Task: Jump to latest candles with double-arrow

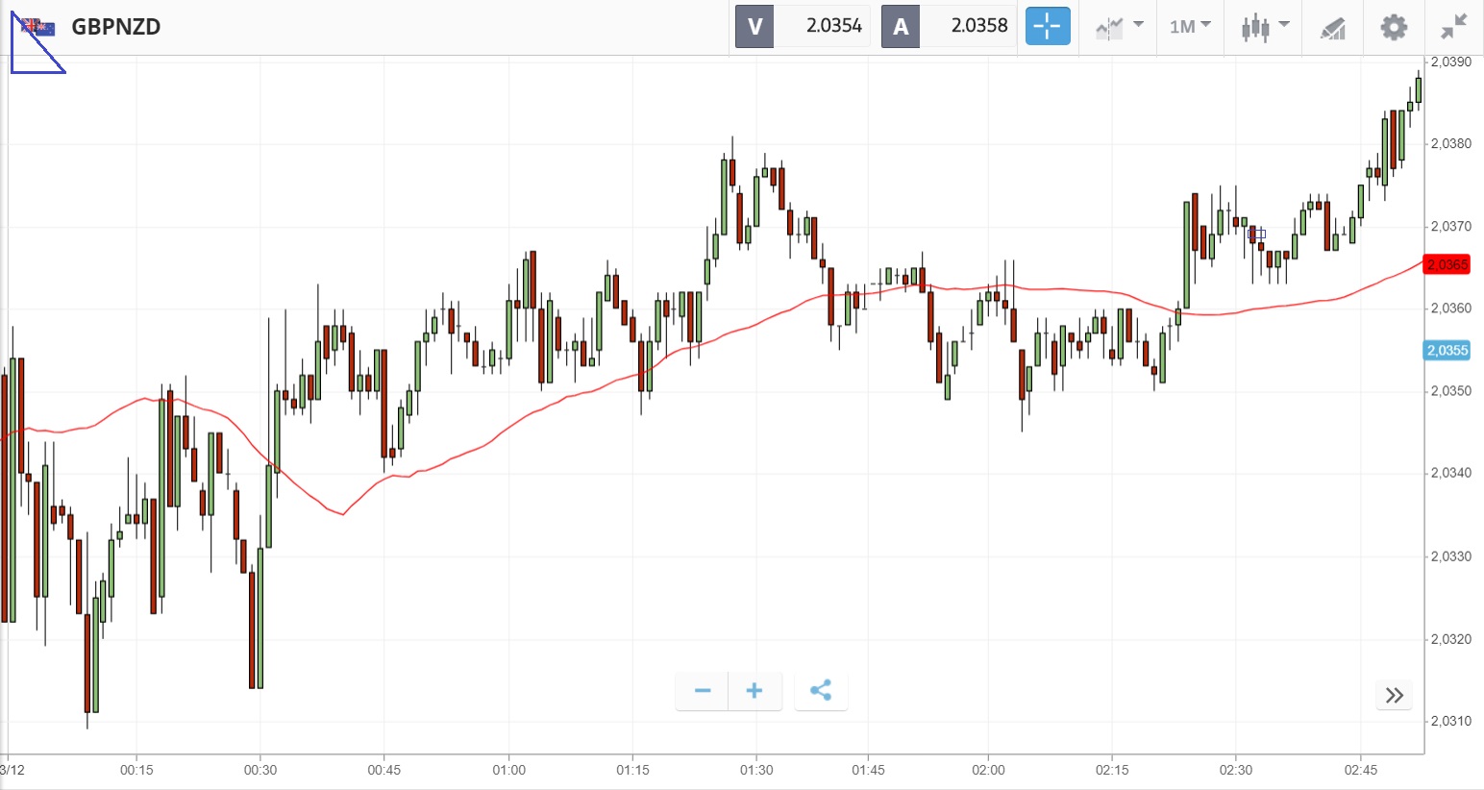Action: (1395, 695)
